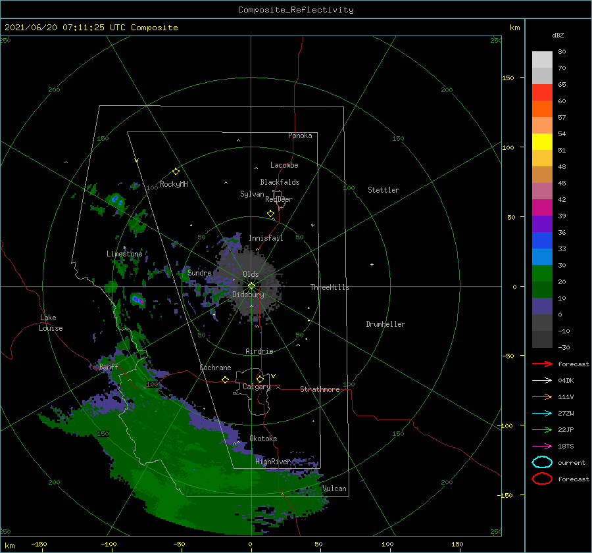This screenshot has height=553, width=592.
Task: Pick the dark green 10-20 dBZ swatch
Action: [x=542, y=289]
